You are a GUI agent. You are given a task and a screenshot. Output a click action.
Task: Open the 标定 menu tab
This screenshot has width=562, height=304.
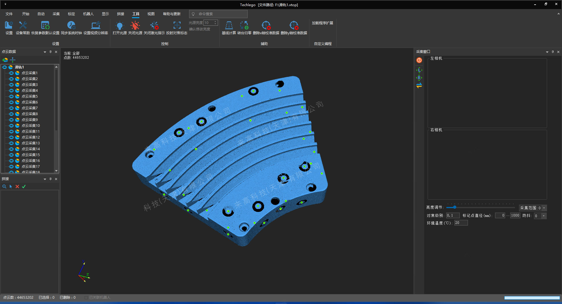(x=71, y=14)
